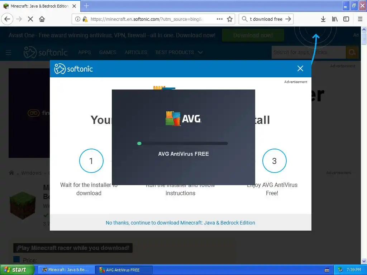Open the APPS menu item
The width and height of the screenshot is (367, 275).
point(85,52)
